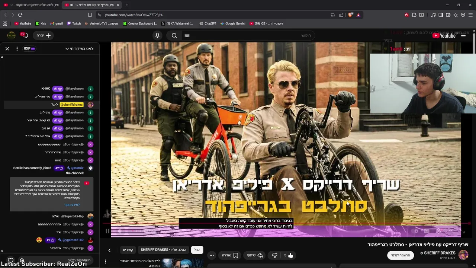Open live chat three-dot options
The image size is (476, 268).
pos(17,48)
